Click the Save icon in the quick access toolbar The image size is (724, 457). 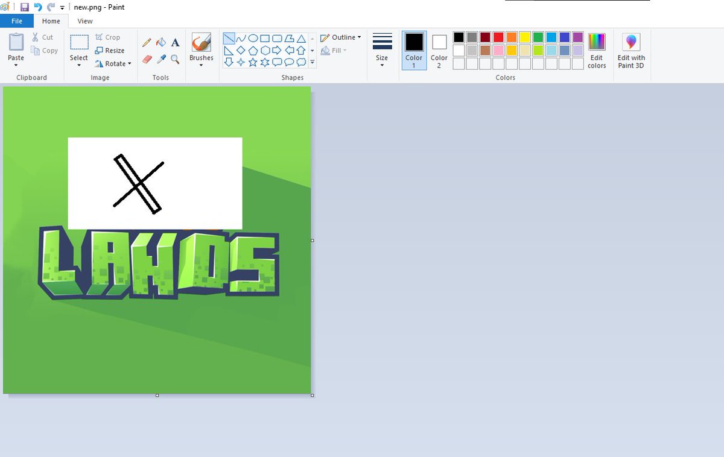[x=25, y=7]
